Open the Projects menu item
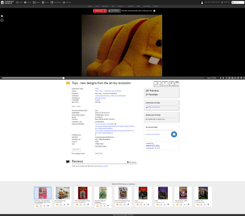The height and width of the screenshot is (216, 245). point(105,6)
